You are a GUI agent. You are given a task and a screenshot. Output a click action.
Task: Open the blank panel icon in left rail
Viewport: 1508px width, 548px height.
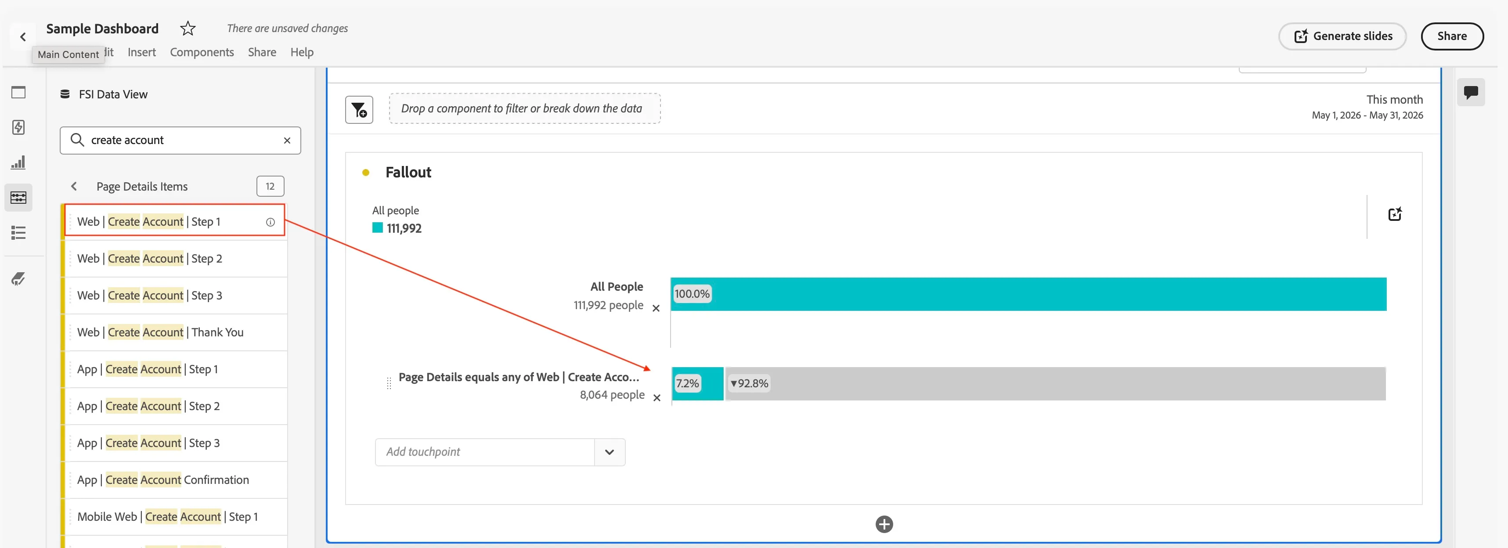click(18, 93)
